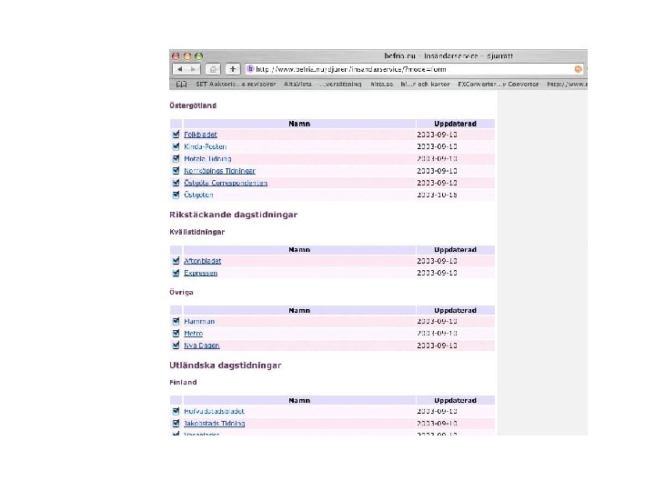Click the Uppdaterad header in Finland table

(456, 400)
